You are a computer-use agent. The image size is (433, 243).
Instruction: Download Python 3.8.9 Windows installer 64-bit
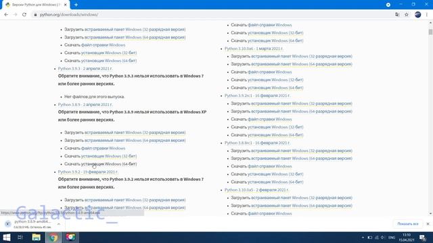[x=109, y=164]
